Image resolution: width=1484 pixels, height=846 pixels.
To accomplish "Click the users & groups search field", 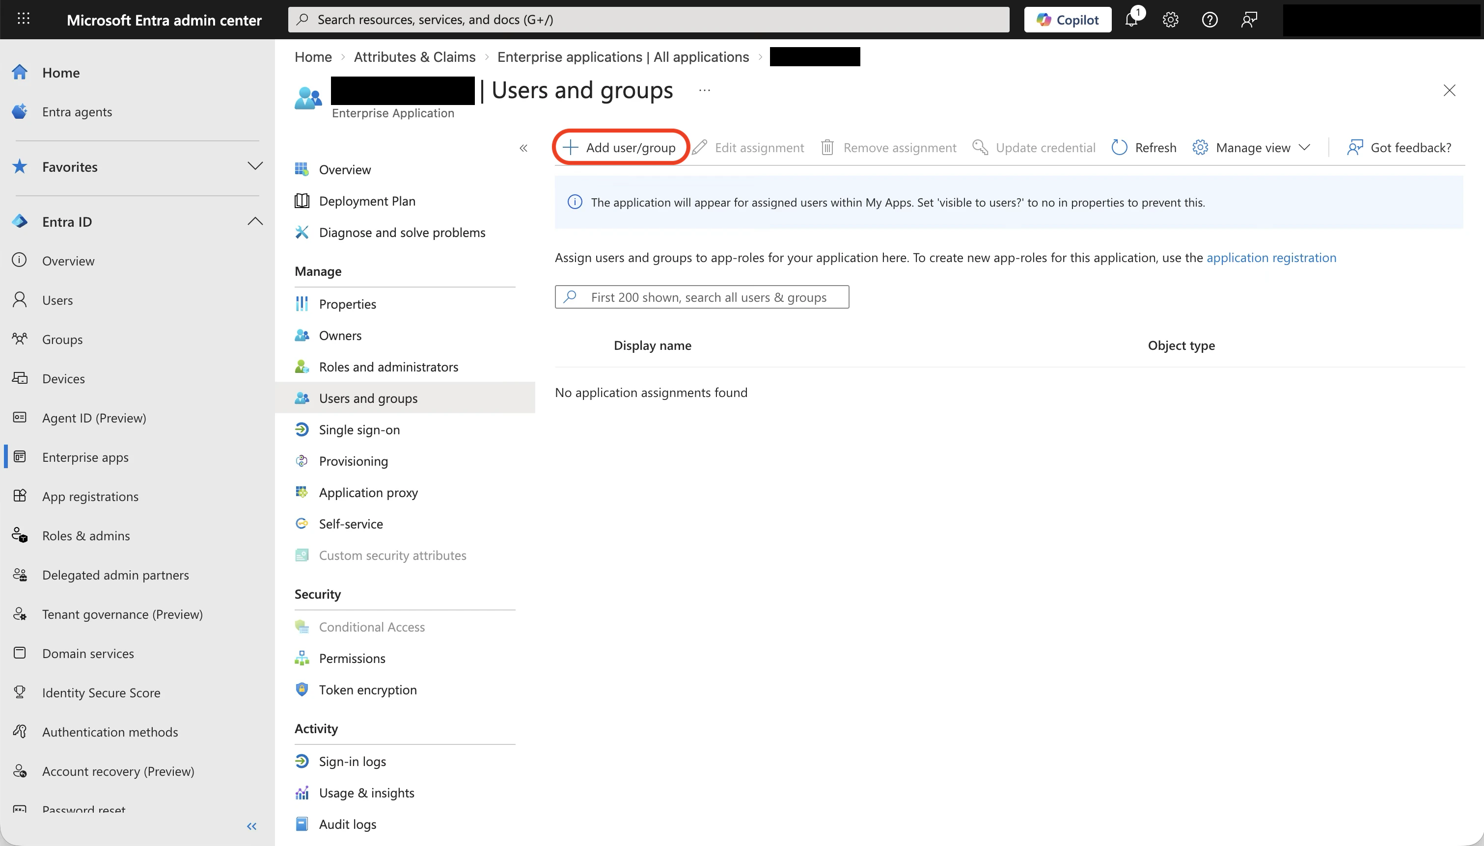I will pyautogui.click(x=702, y=297).
